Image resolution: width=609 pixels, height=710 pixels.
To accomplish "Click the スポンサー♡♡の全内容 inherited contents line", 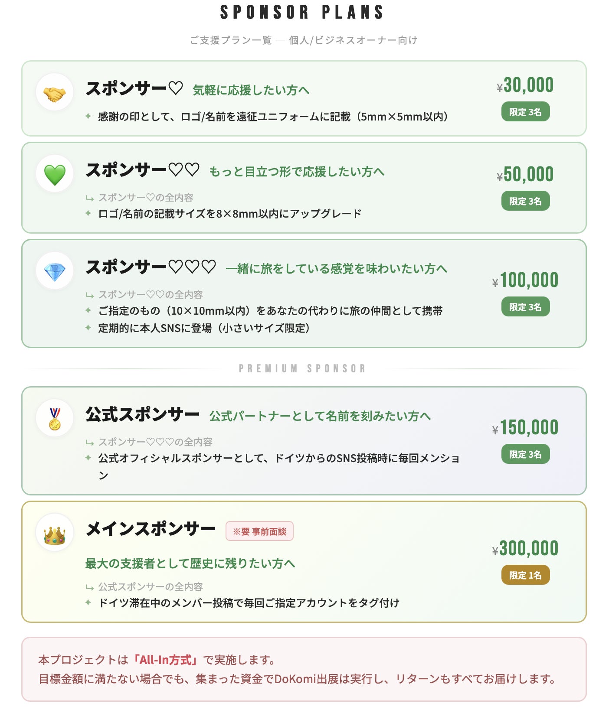I will (150, 295).
